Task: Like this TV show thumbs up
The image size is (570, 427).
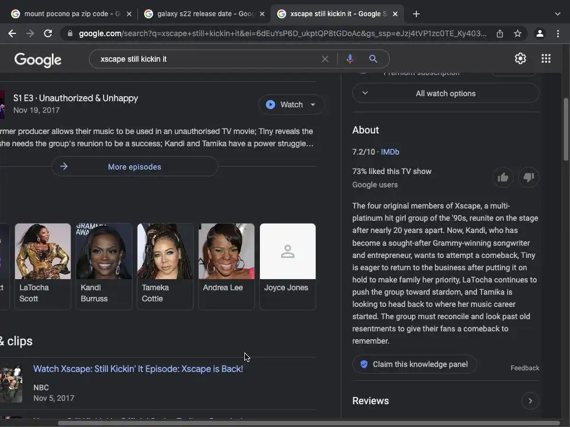Action: [x=503, y=177]
